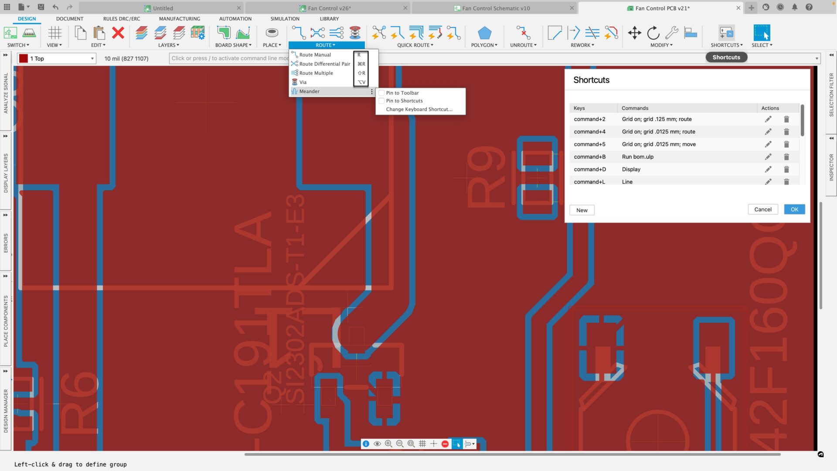The height and width of the screenshot is (471, 837).
Task: Click the command line input field
Action: click(x=229, y=58)
